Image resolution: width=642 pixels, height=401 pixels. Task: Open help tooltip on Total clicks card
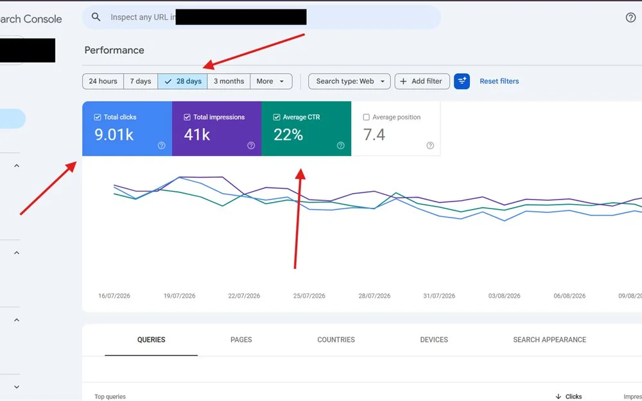point(161,145)
